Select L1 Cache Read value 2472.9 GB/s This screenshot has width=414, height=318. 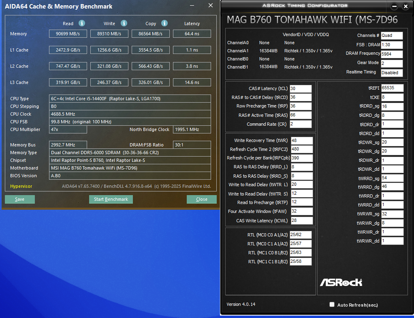68,50
